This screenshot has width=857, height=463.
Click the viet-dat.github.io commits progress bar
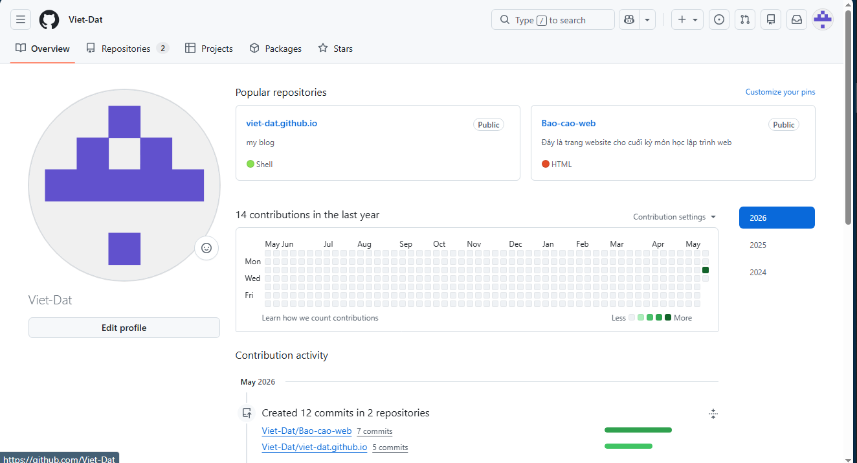[629, 446]
